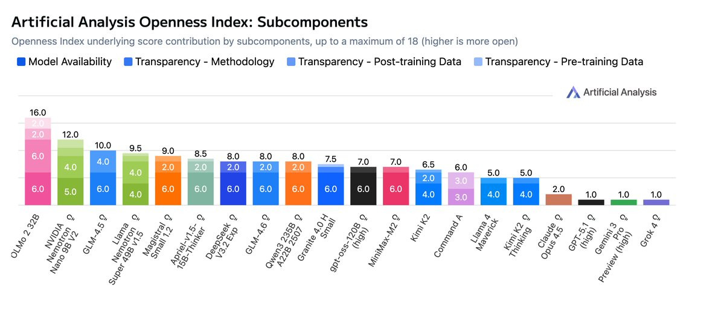Screen dimensions: 724x331
Task: Click the Transparency - Pre-training Data legend swatch
Action: point(478,62)
